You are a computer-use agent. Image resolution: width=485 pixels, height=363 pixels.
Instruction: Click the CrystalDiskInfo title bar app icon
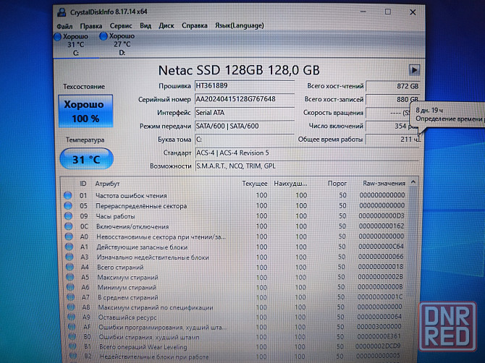62,12
